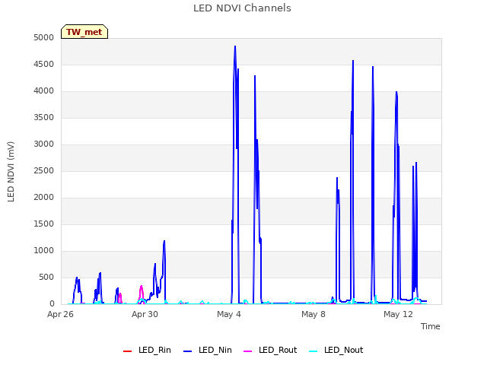The width and height of the screenshot is (487, 365).
Task: Click the magenta LED_Rout peak near Apr 30
Action: [142, 287]
